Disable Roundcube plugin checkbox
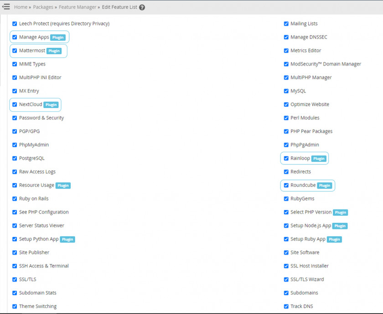The width and height of the screenshot is (383, 314). tap(286, 185)
